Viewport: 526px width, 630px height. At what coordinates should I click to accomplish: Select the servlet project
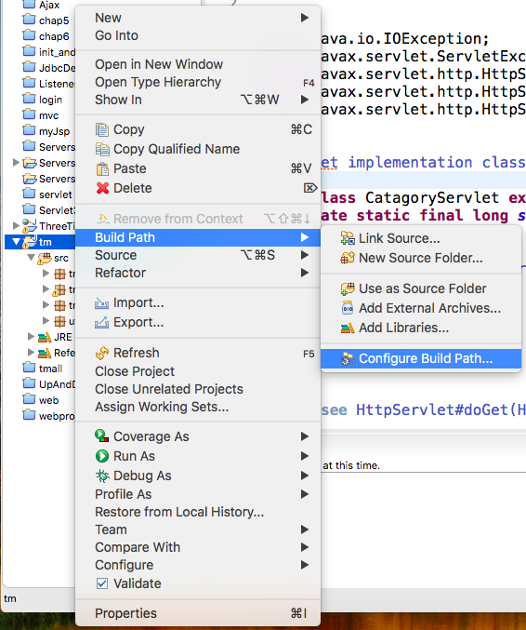[x=56, y=194]
